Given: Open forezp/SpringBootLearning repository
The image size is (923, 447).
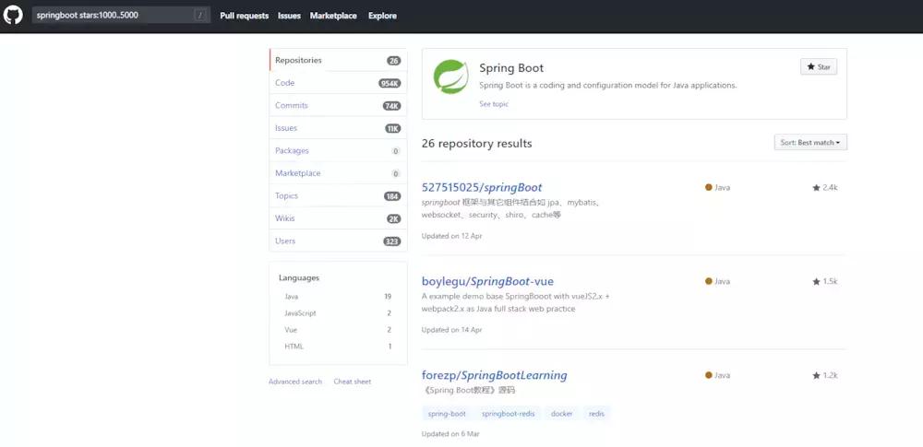Looking at the screenshot, I should 494,375.
